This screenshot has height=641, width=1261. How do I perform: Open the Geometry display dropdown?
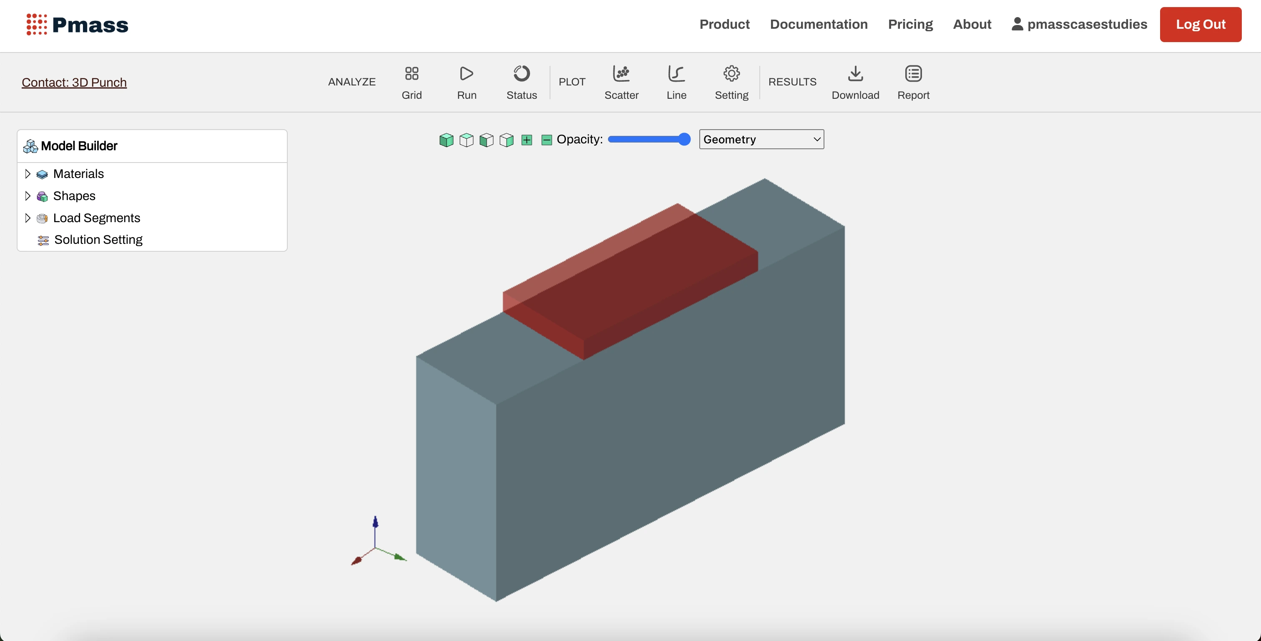(761, 140)
